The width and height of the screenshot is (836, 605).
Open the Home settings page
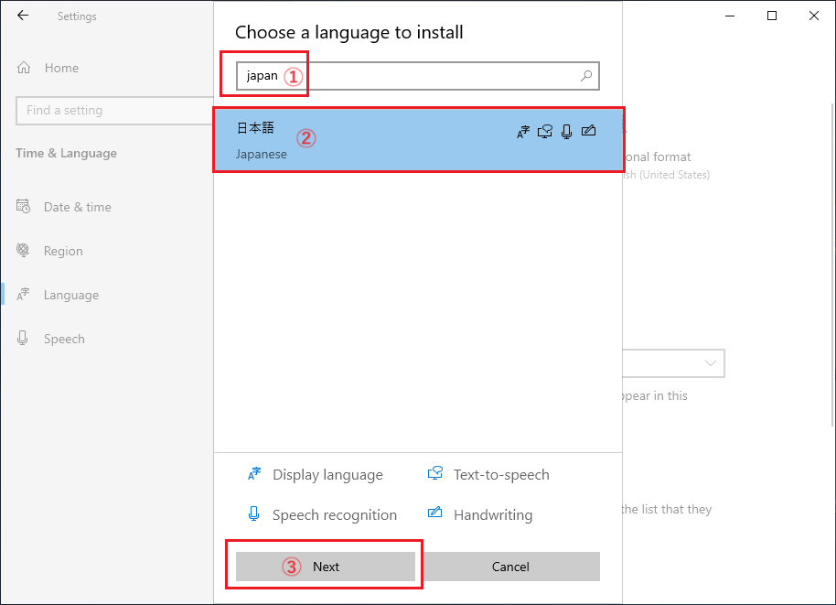61,68
